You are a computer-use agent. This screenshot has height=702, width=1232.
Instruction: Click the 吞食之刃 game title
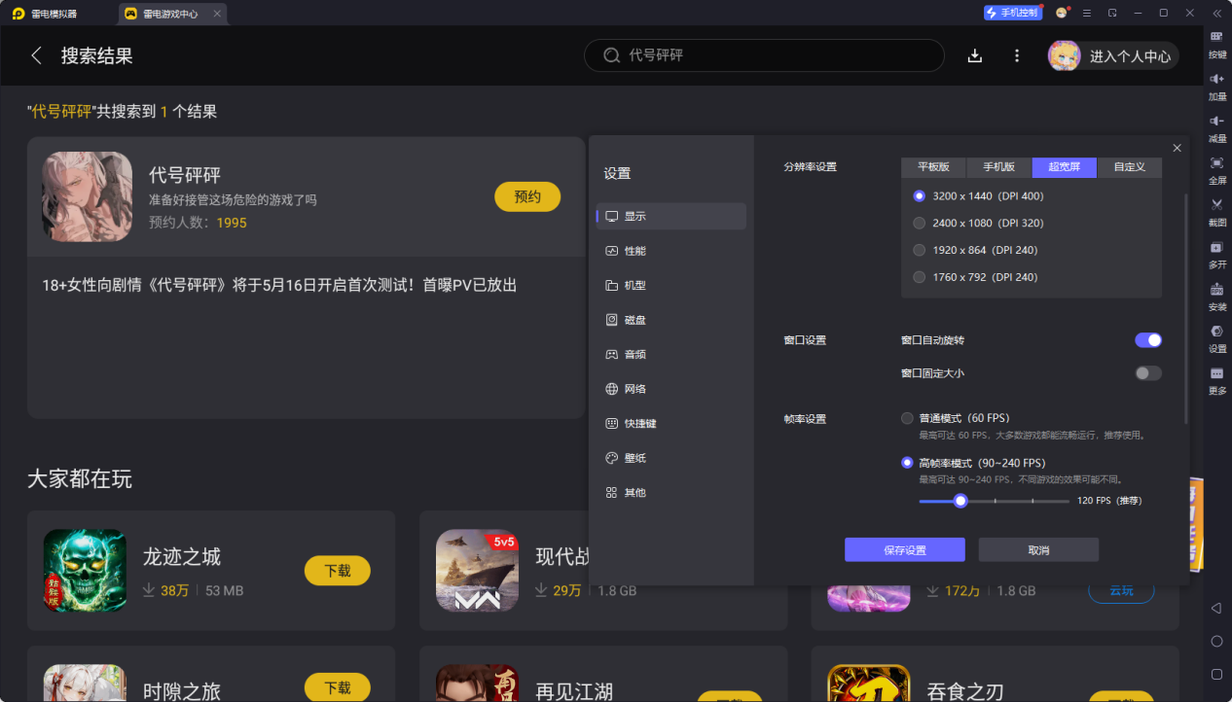[x=966, y=691]
